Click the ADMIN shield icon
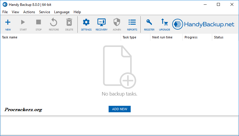 (117, 22)
